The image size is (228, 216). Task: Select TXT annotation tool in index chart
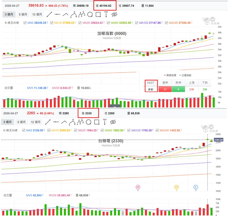[106, 14]
